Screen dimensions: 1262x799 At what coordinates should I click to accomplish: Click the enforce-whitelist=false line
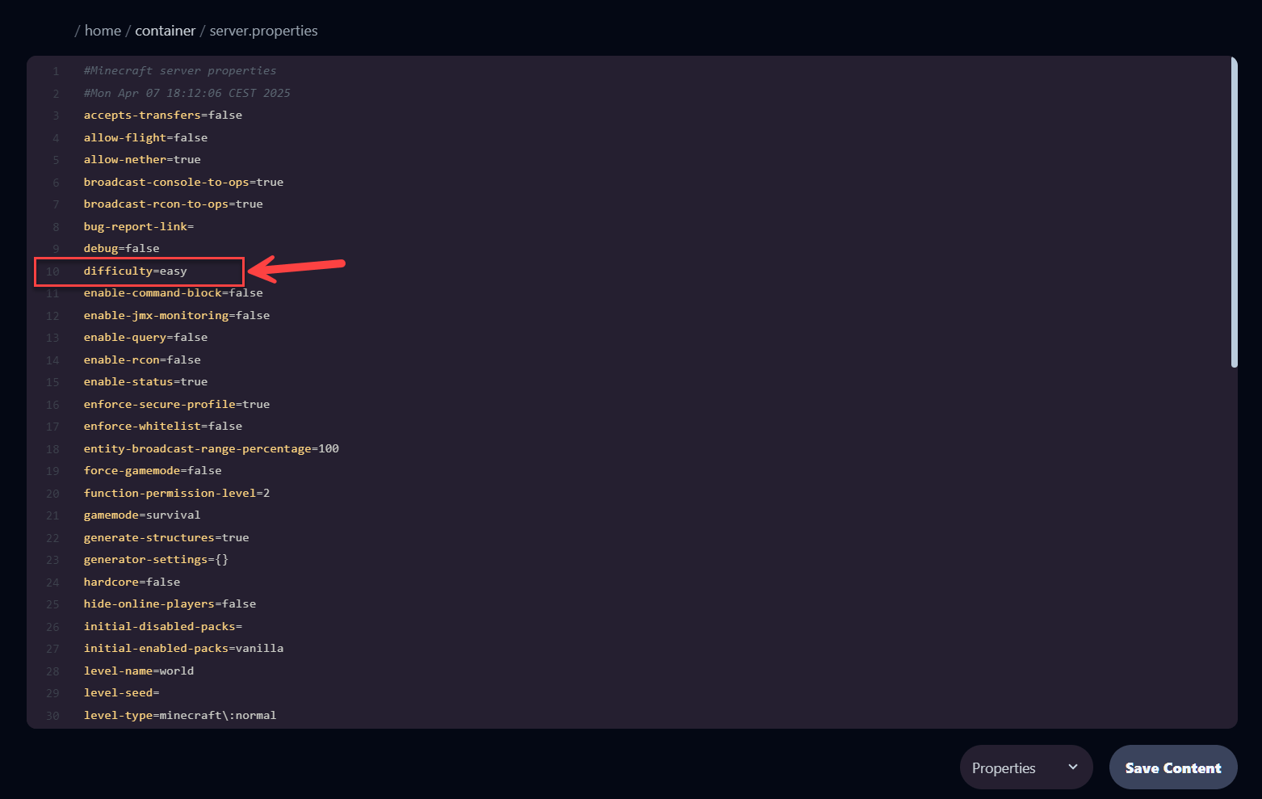(162, 427)
